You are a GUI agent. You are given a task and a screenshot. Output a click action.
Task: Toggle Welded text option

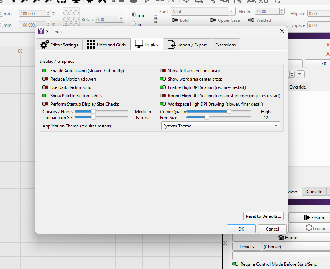(251, 20)
